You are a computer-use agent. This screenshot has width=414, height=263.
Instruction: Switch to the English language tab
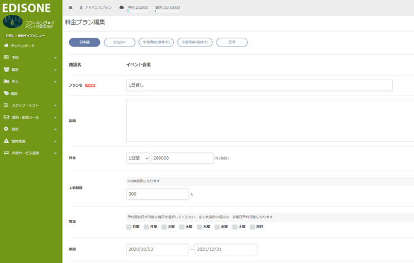119,42
